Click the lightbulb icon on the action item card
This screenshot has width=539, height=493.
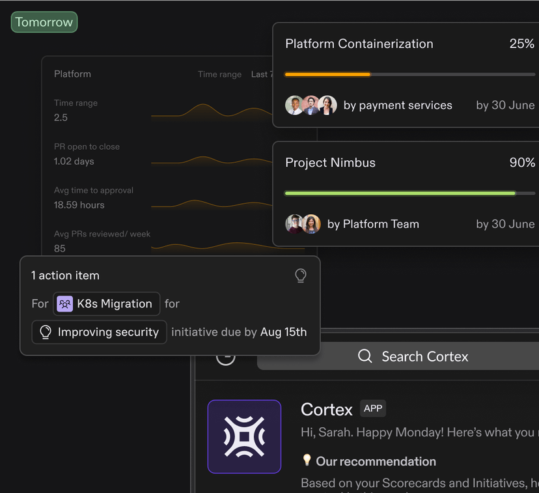tap(300, 275)
